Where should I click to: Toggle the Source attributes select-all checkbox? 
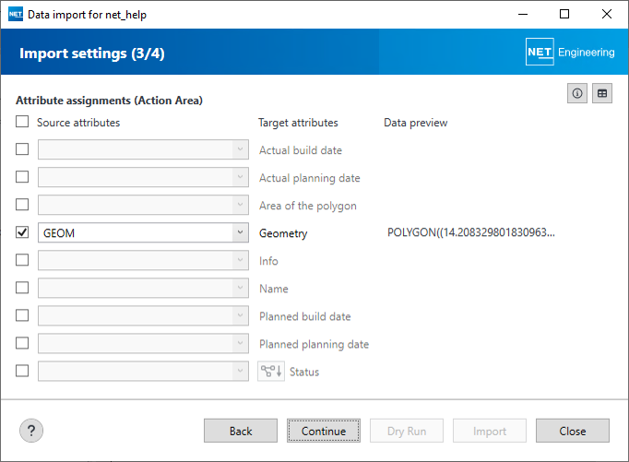(22, 123)
